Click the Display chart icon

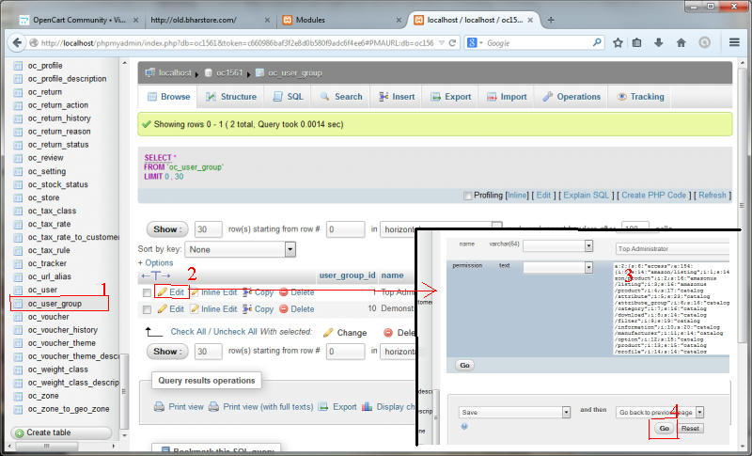pos(368,406)
